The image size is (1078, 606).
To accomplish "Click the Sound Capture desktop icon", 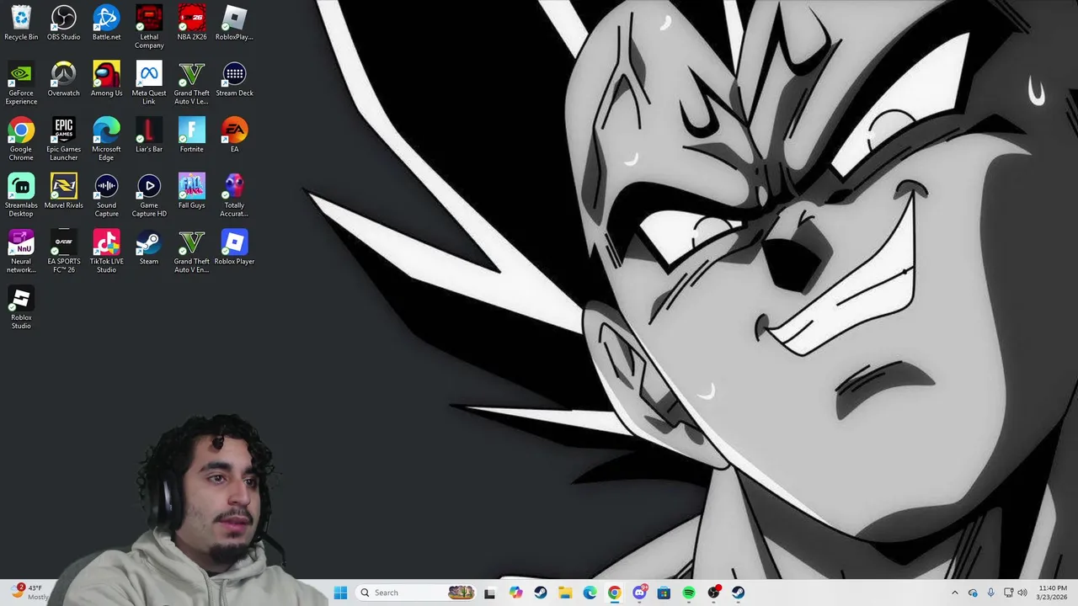I will coord(106,195).
